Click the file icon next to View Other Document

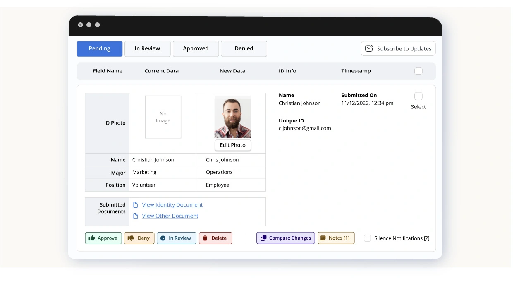135,216
